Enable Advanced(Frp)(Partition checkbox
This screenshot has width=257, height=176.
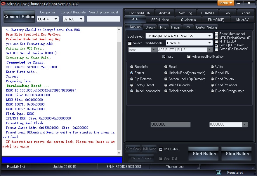tap(189, 57)
